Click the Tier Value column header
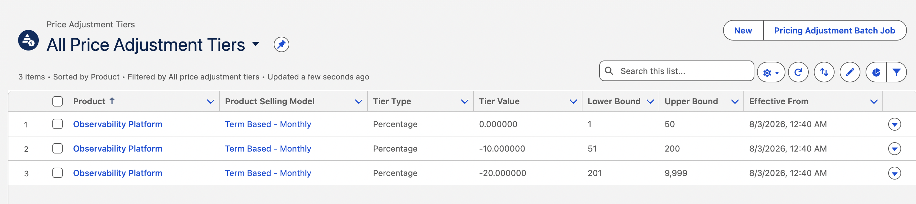Screen dimensions: 916x204 [499, 101]
